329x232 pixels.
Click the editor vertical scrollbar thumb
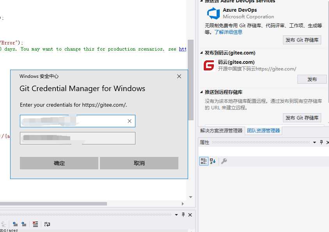coord(190,80)
